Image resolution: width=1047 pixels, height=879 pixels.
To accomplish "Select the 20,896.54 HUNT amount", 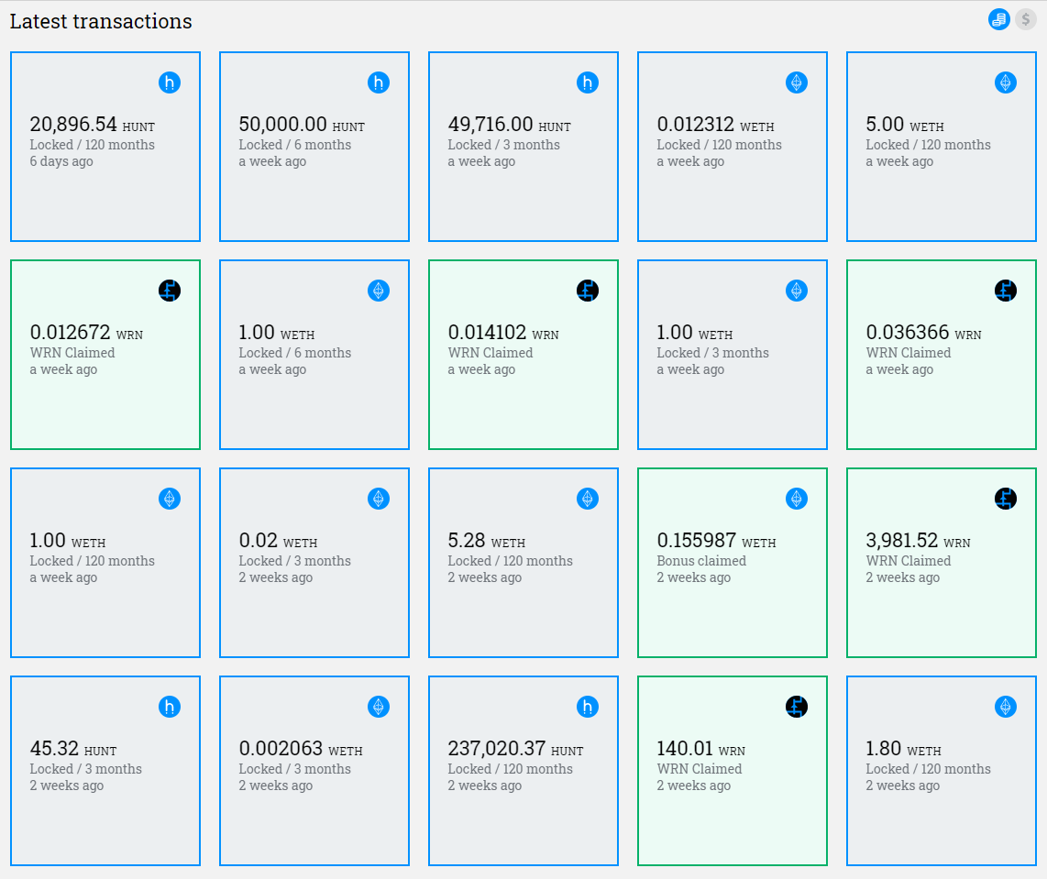I will pos(93,124).
